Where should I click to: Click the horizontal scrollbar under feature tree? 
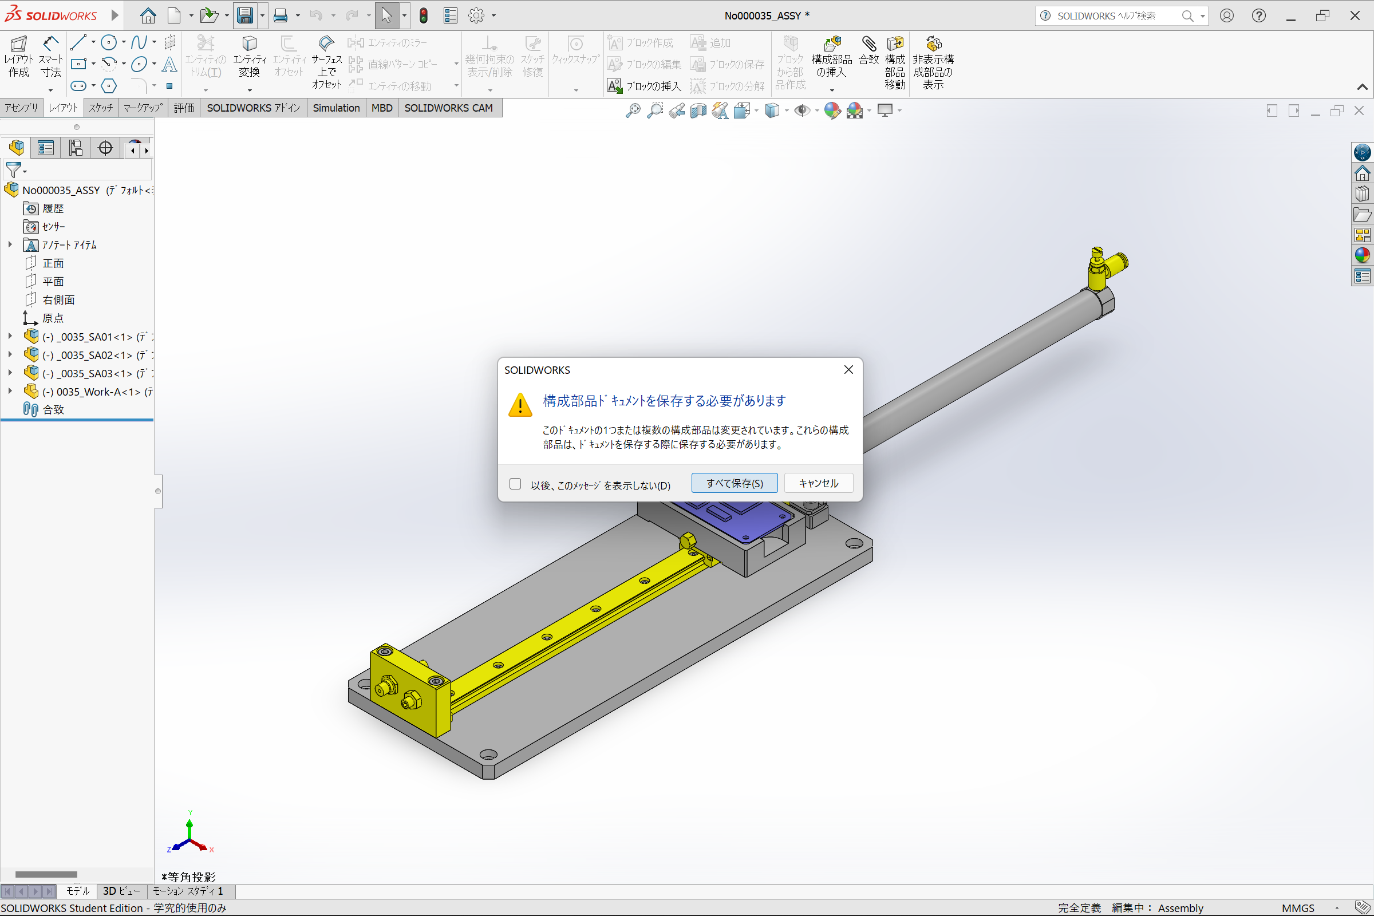[x=46, y=875]
